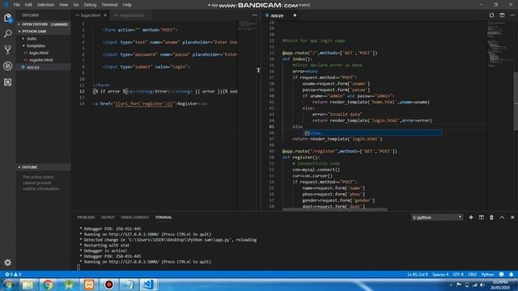Click the app.py horizontal scrollbar

click(x=334, y=209)
